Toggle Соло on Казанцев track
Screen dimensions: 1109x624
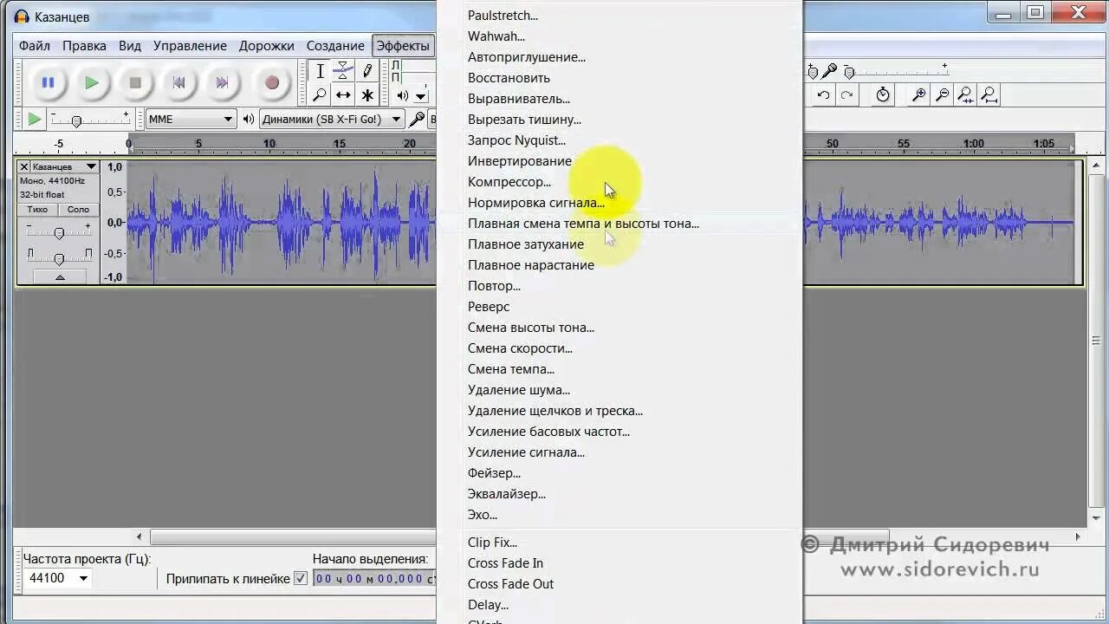click(x=78, y=210)
